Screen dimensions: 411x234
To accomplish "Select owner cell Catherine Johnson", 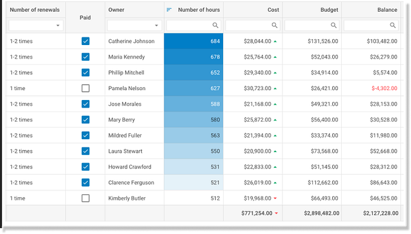I will pos(134,41).
